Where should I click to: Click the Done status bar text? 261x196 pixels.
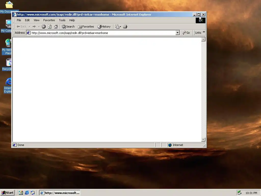(x=21, y=145)
